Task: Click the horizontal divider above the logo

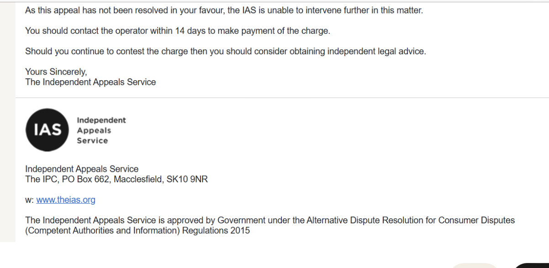Action: pos(282,98)
